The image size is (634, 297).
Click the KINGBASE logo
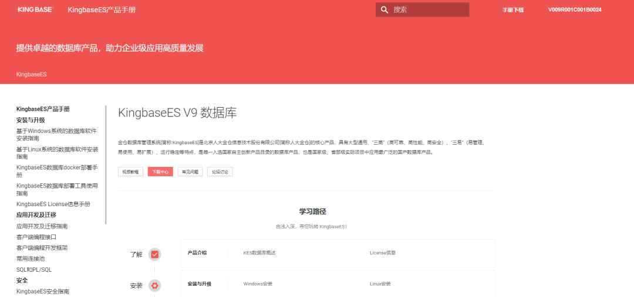[x=35, y=9]
